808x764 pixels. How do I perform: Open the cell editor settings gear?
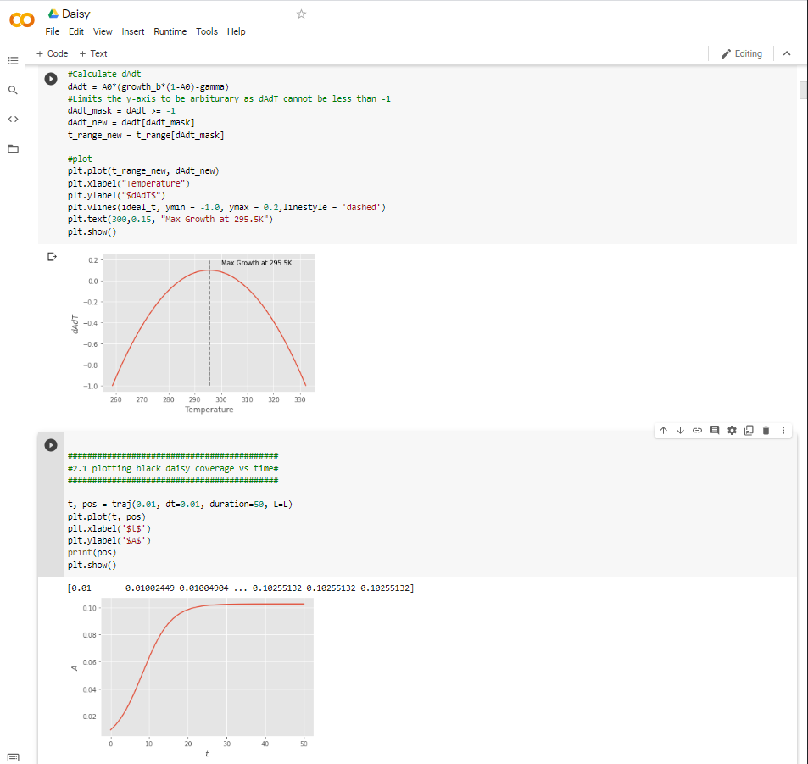(732, 431)
